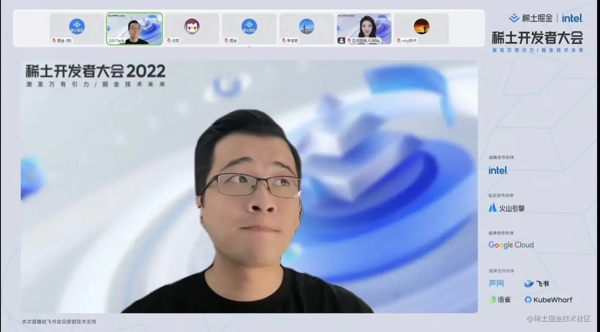Viewport: 600px width, 332px height.
Task: Click the 飞书 sponsor logo
Action: click(537, 284)
